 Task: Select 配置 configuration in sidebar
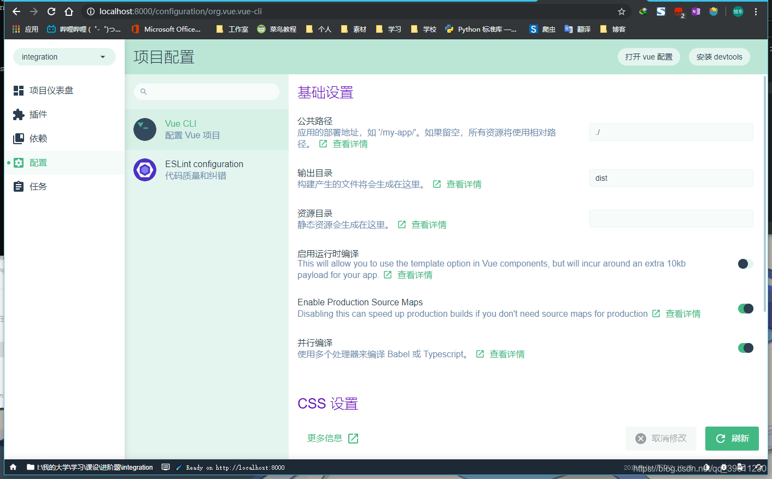coord(65,163)
